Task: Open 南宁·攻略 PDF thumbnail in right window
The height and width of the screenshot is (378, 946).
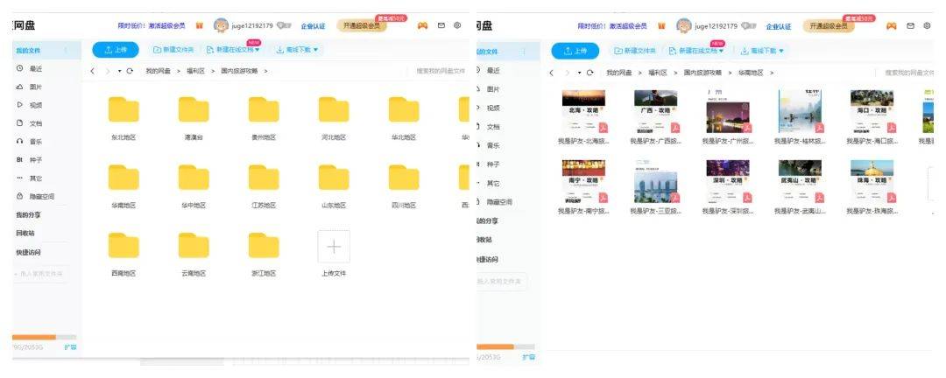Action: click(x=583, y=181)
